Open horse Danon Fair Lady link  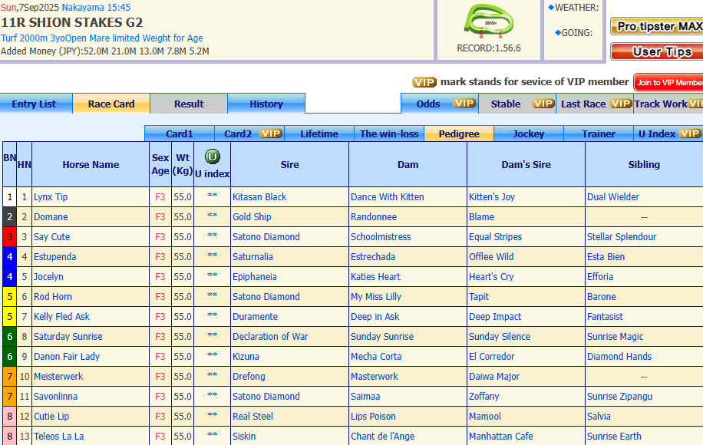pos(66,356)
